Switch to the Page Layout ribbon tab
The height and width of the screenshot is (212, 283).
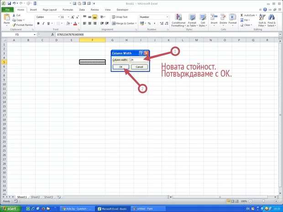click(x=50, y=9)
